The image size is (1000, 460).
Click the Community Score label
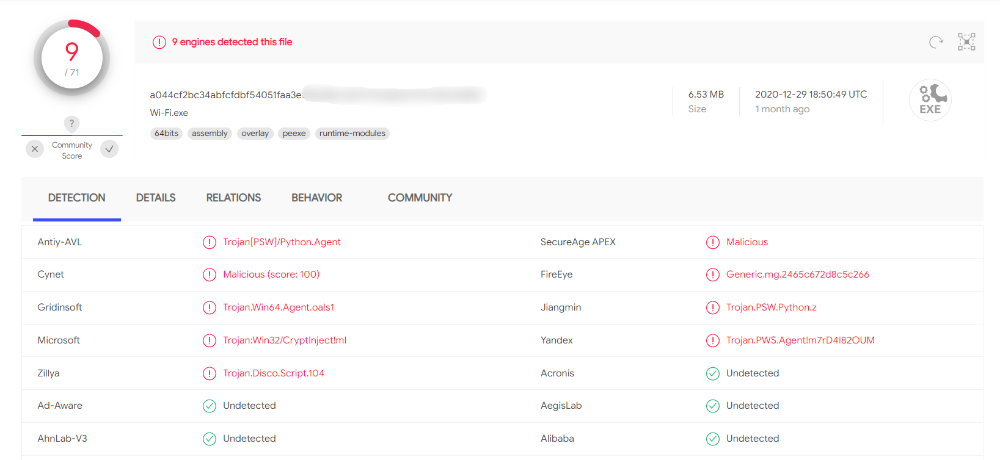coord(72,151)
